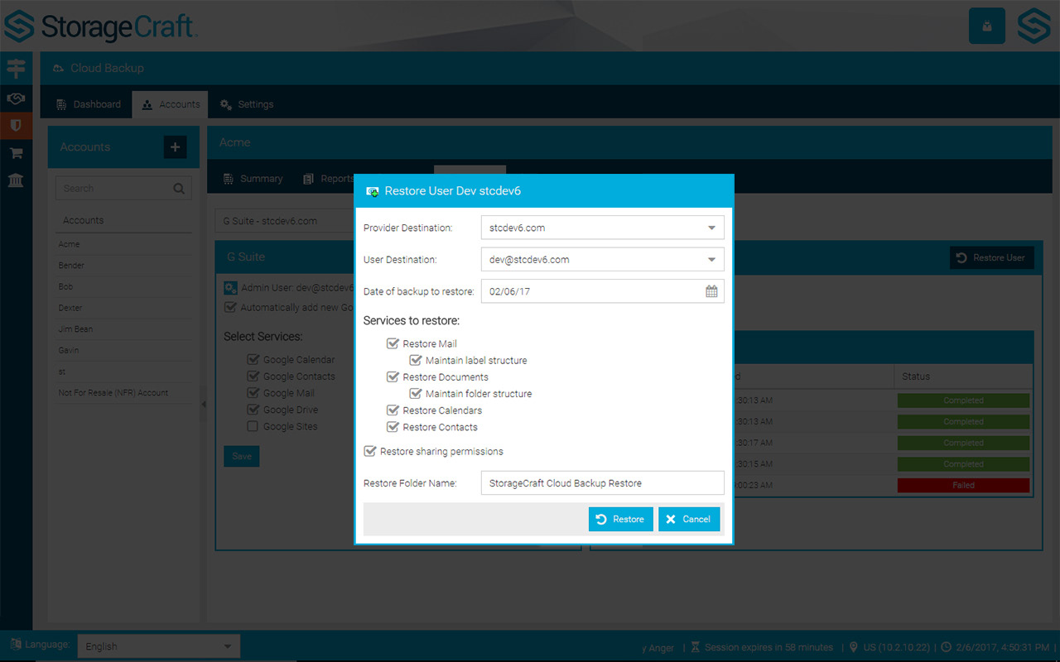Image resolution: width=1060 pixels, height=662 pixels.
Task: Click the handshake icon in left sidebar
Action: coord(16,98)
